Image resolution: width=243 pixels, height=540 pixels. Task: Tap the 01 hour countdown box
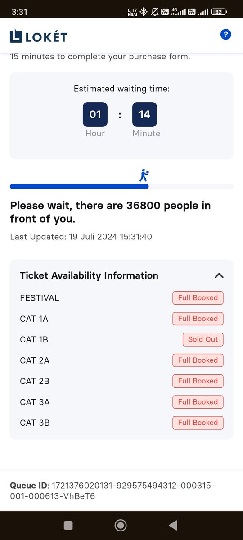pos(95,114)
